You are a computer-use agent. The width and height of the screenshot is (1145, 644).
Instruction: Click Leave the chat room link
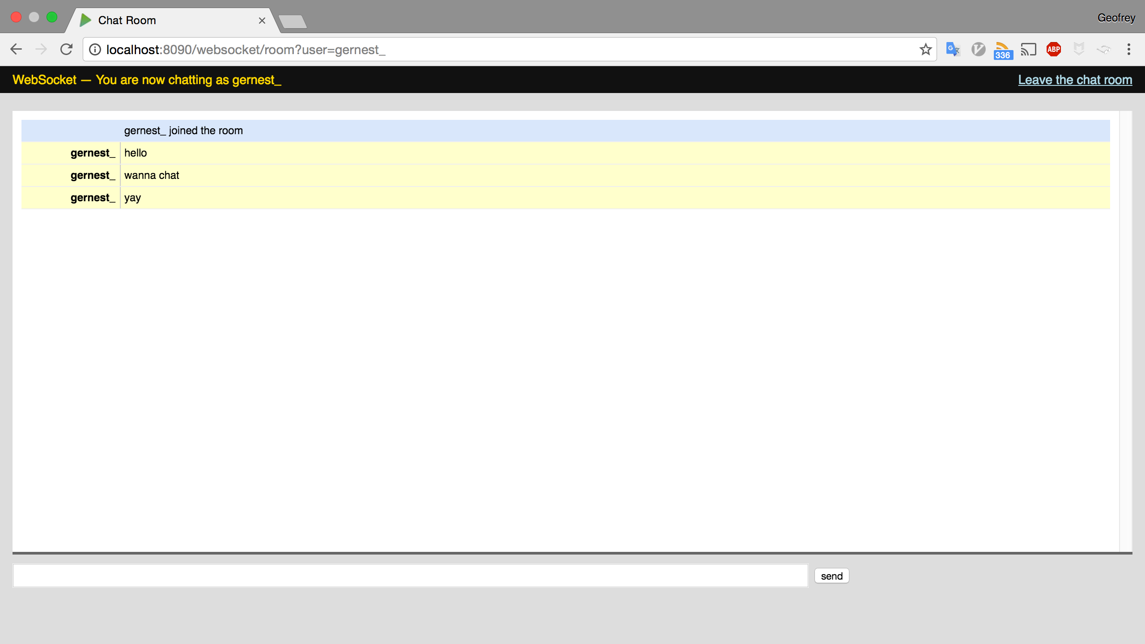pos(1075,80)
